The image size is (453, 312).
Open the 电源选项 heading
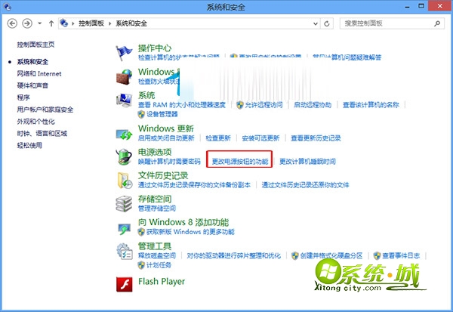point(155,152)
